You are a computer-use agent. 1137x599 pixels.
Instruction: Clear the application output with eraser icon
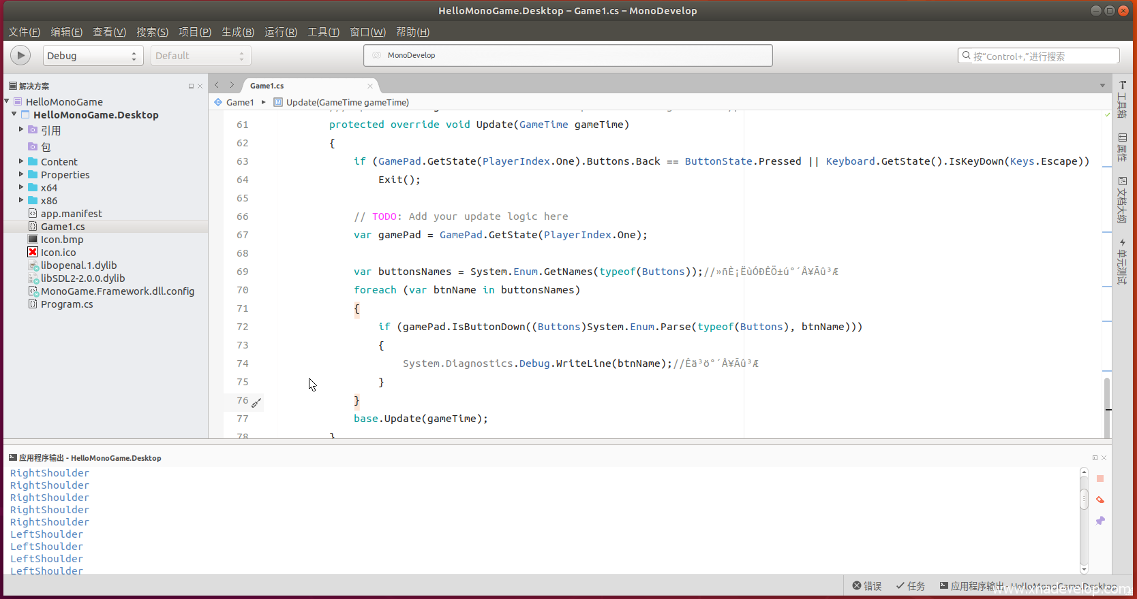click(1100, 500)
